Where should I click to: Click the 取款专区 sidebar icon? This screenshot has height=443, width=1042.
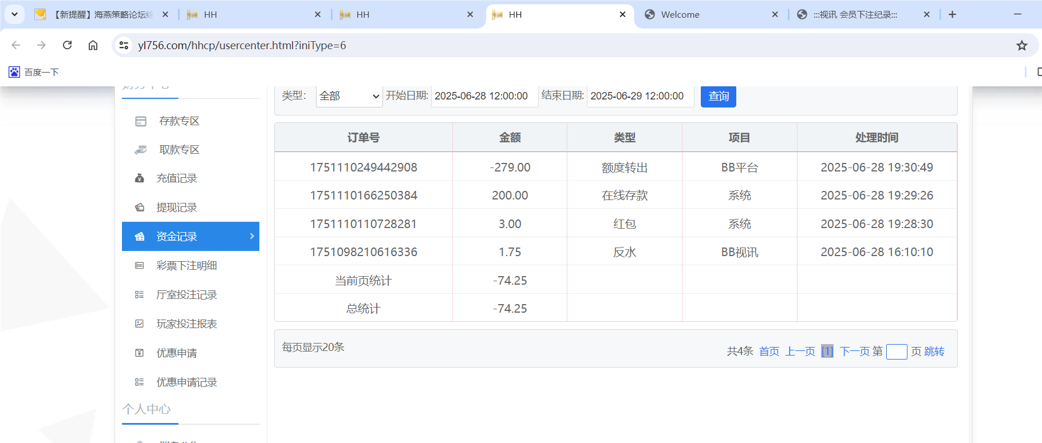point(140,150)
